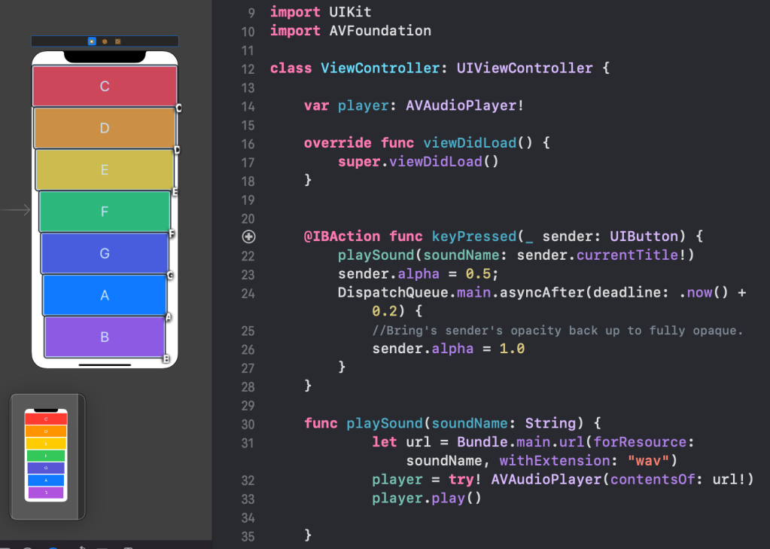Click the Exit icon in scene dock
The height and width of the screenshot is (549, 770).
click(117, 41)
